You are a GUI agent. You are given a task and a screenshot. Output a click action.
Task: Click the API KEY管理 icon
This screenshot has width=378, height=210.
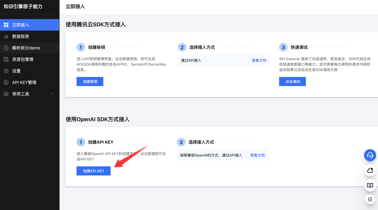[x=6, y=82]
